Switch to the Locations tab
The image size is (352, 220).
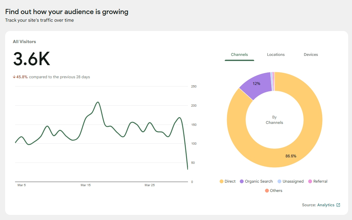(x=276, y=55)
